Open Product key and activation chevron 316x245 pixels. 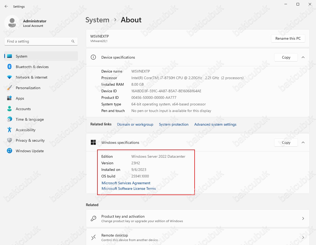(303, 218)
